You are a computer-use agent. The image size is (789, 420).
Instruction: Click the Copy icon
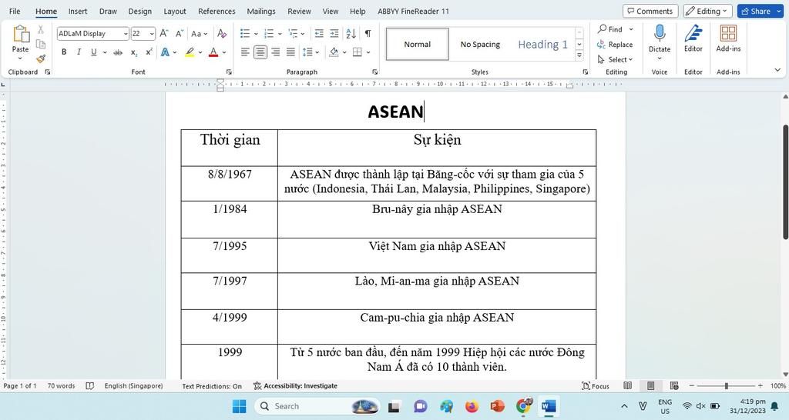[41, 44]
